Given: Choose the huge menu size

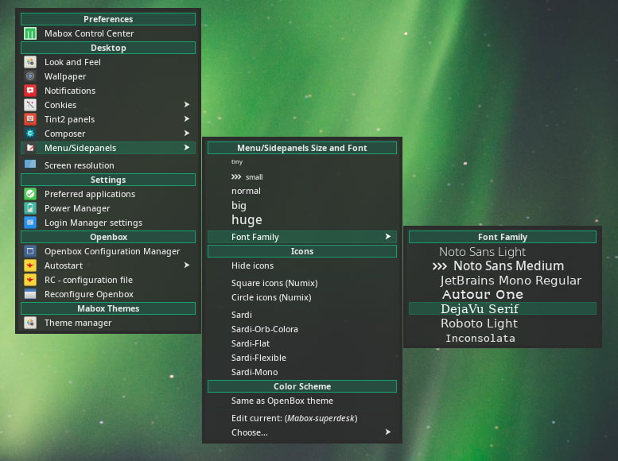Looking at the screenshot, I should pos(247,220).
